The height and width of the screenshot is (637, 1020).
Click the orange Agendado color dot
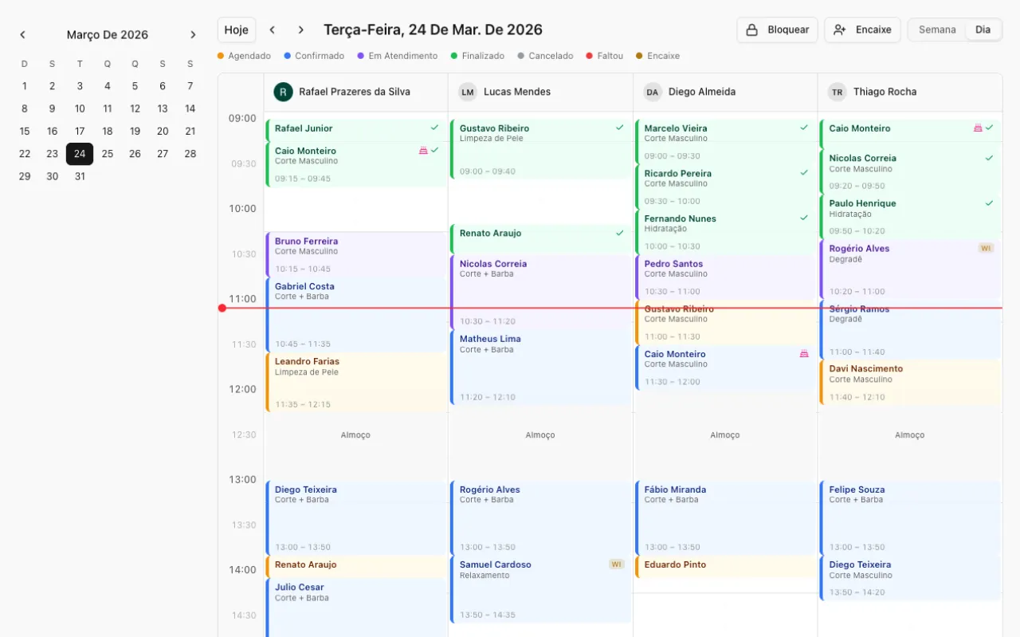[x=221, y=56]
